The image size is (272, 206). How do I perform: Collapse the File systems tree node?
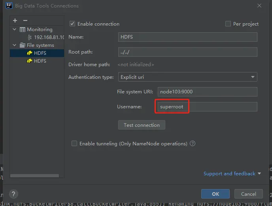[x=15, y=45]
